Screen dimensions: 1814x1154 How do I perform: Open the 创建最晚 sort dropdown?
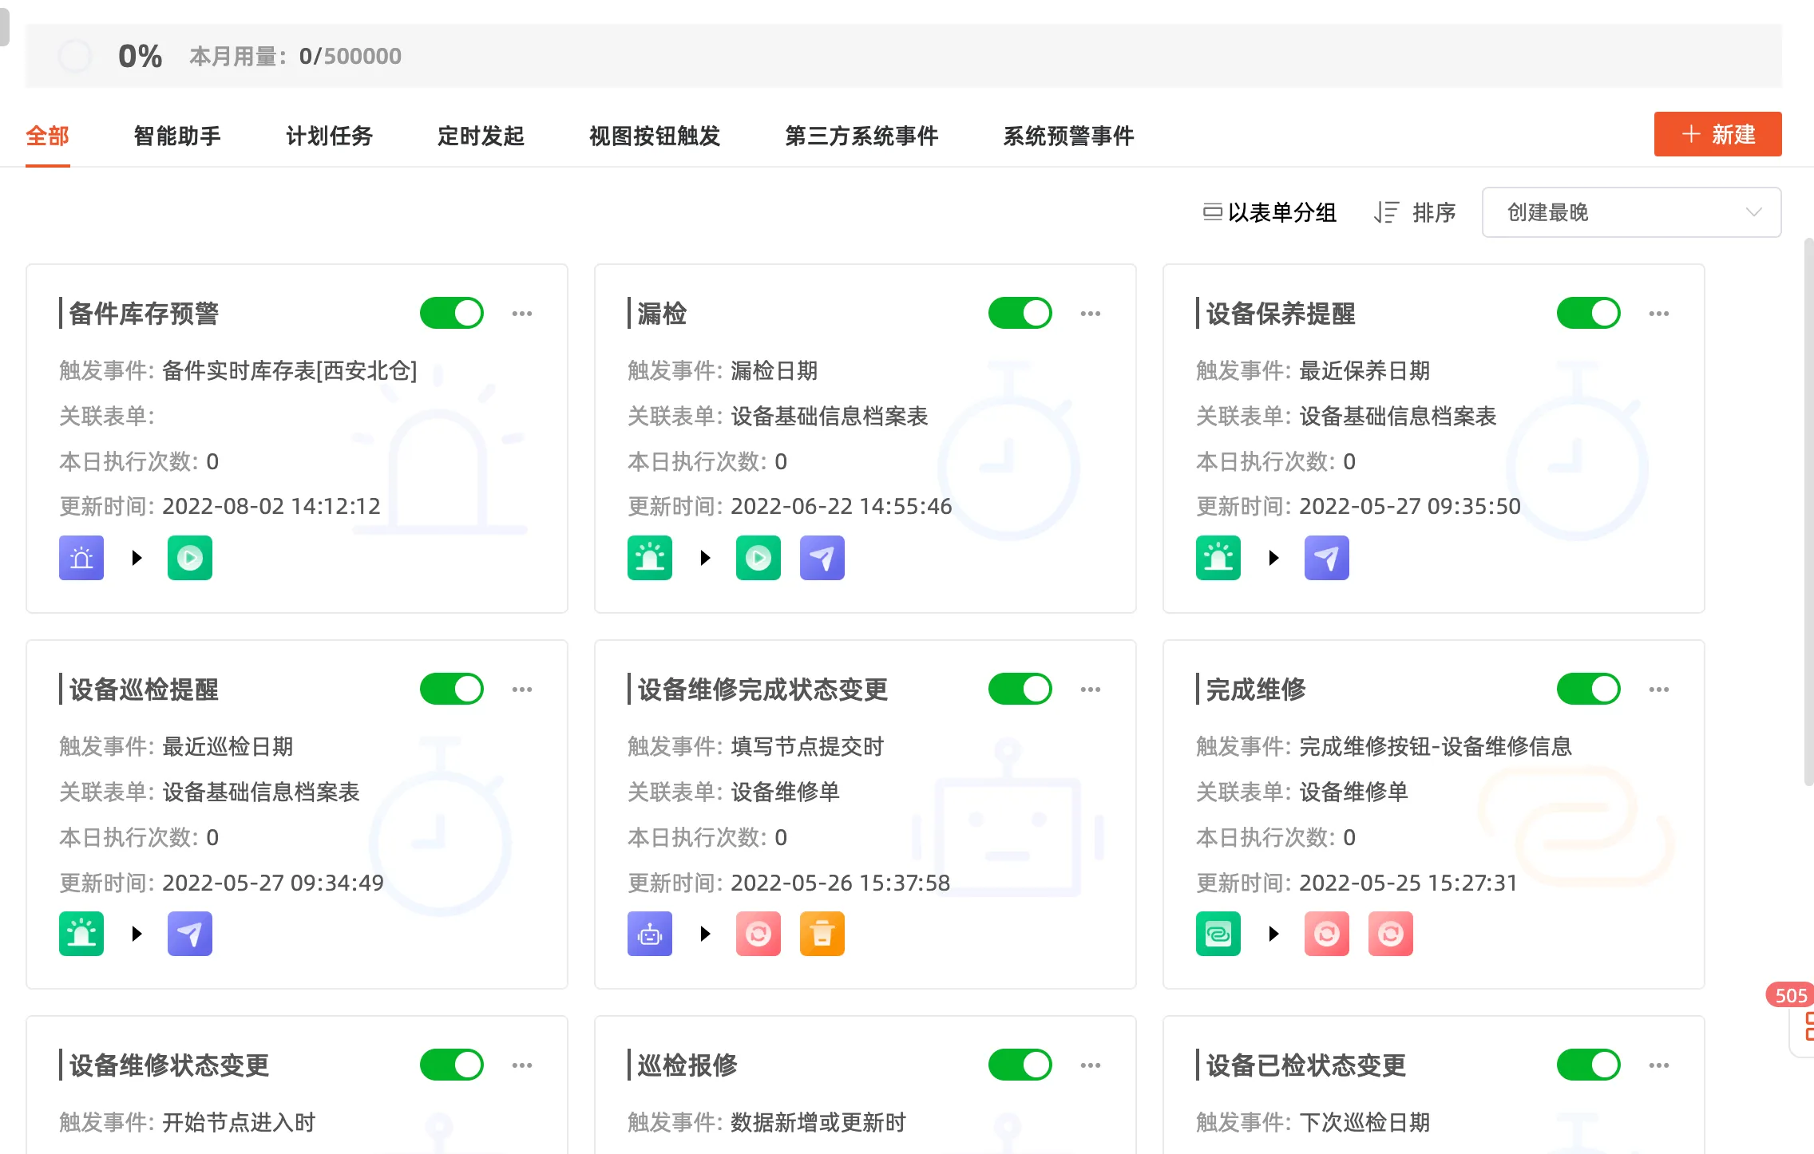[x=1631, y=212]
